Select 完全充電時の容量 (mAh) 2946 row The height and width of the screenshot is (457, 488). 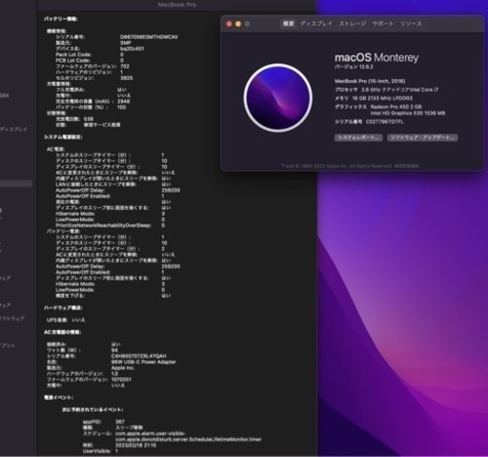point(92,101)
